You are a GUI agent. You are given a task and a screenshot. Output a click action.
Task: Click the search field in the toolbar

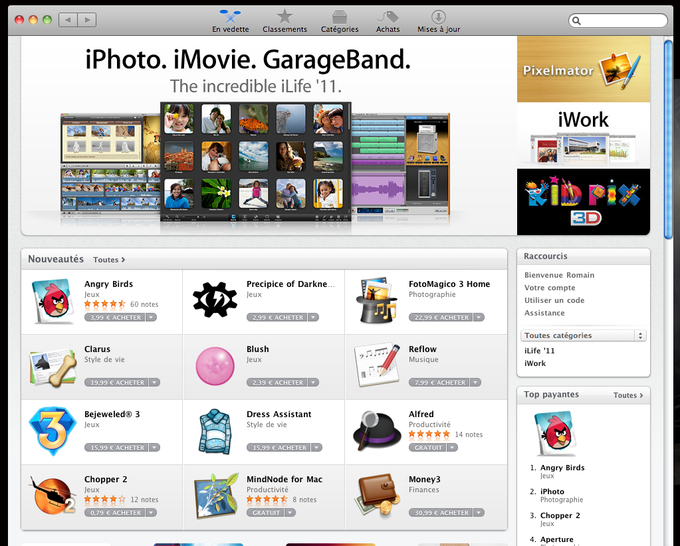[618, 21]
